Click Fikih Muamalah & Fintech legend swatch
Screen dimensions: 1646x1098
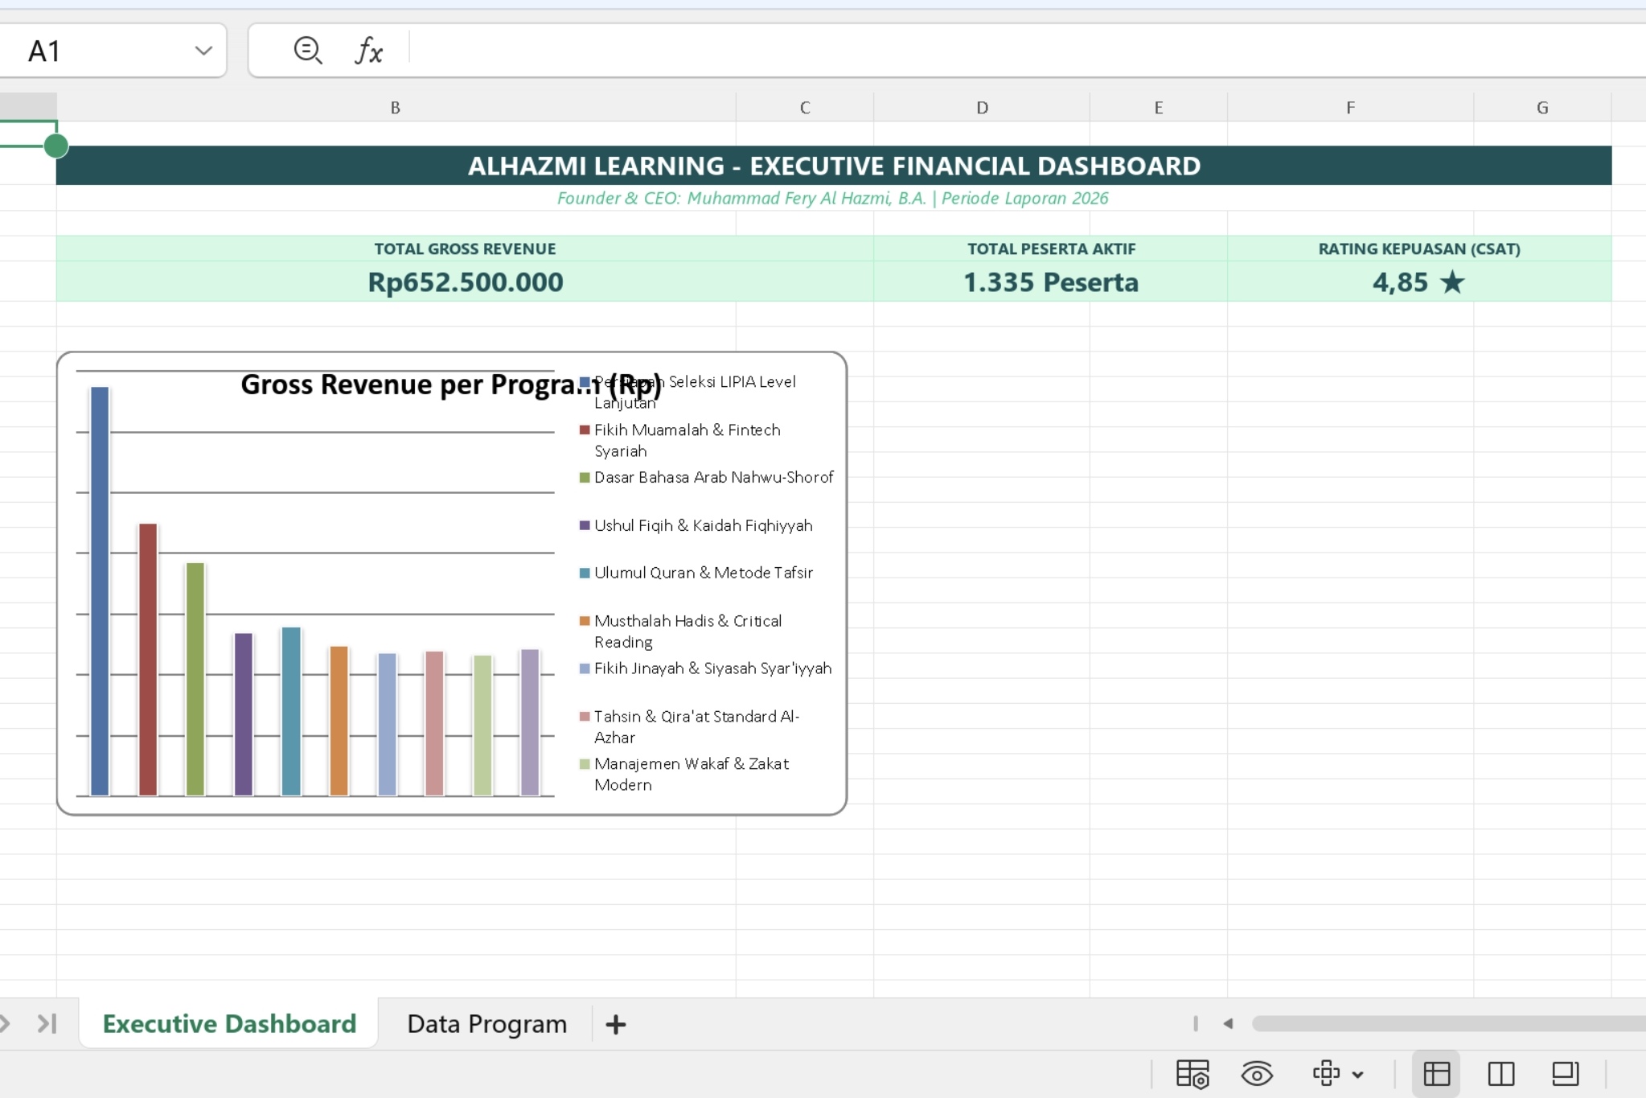[x=585, y=430]
